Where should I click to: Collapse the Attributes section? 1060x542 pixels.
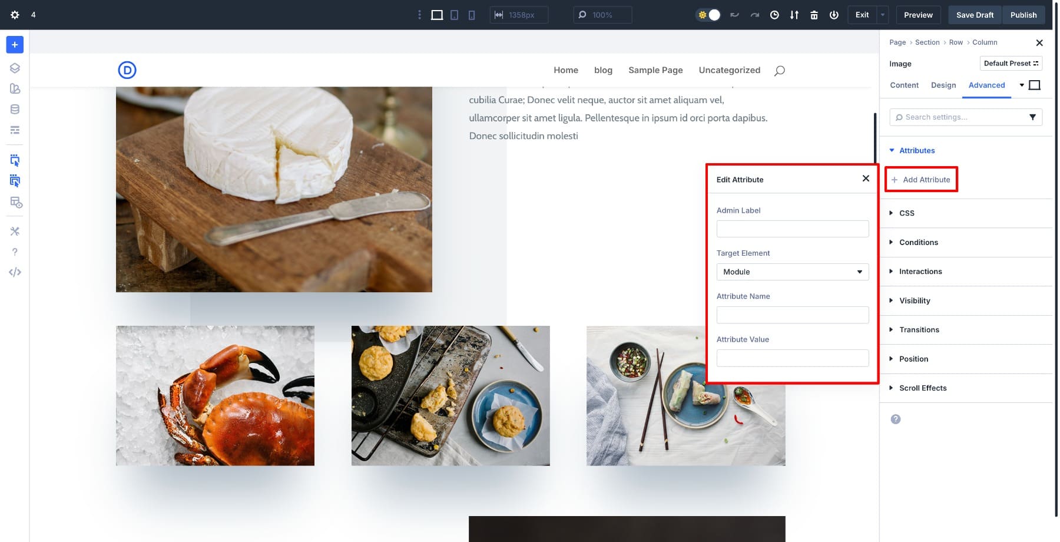pos(916,151)
